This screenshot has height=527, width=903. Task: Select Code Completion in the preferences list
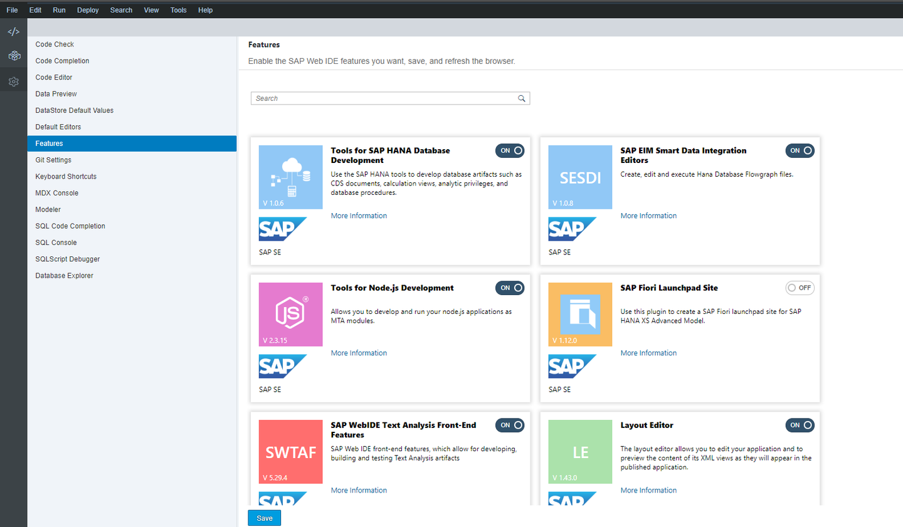point(132,61)
